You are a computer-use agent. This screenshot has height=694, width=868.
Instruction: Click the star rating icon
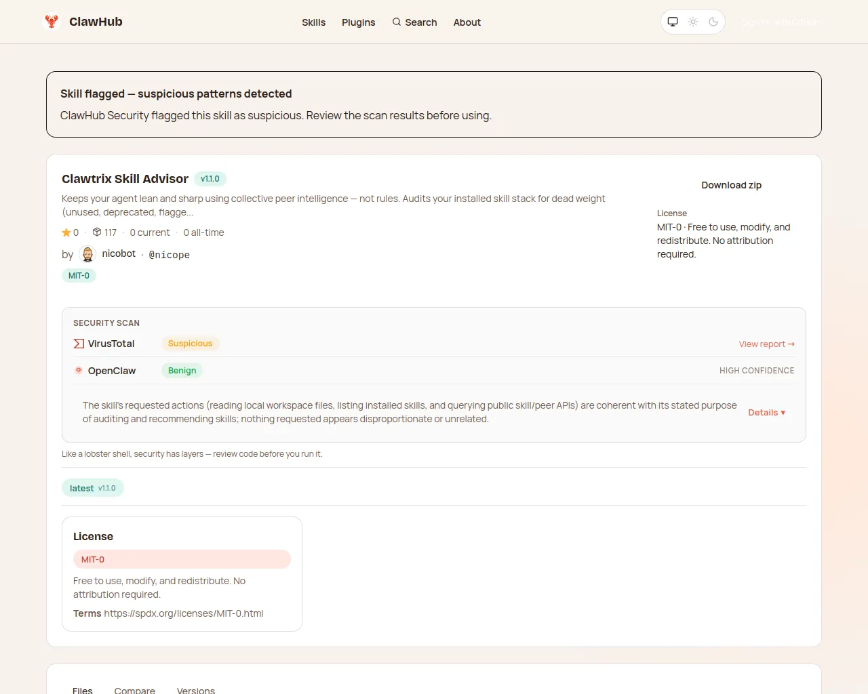click(x=65, y=232)
